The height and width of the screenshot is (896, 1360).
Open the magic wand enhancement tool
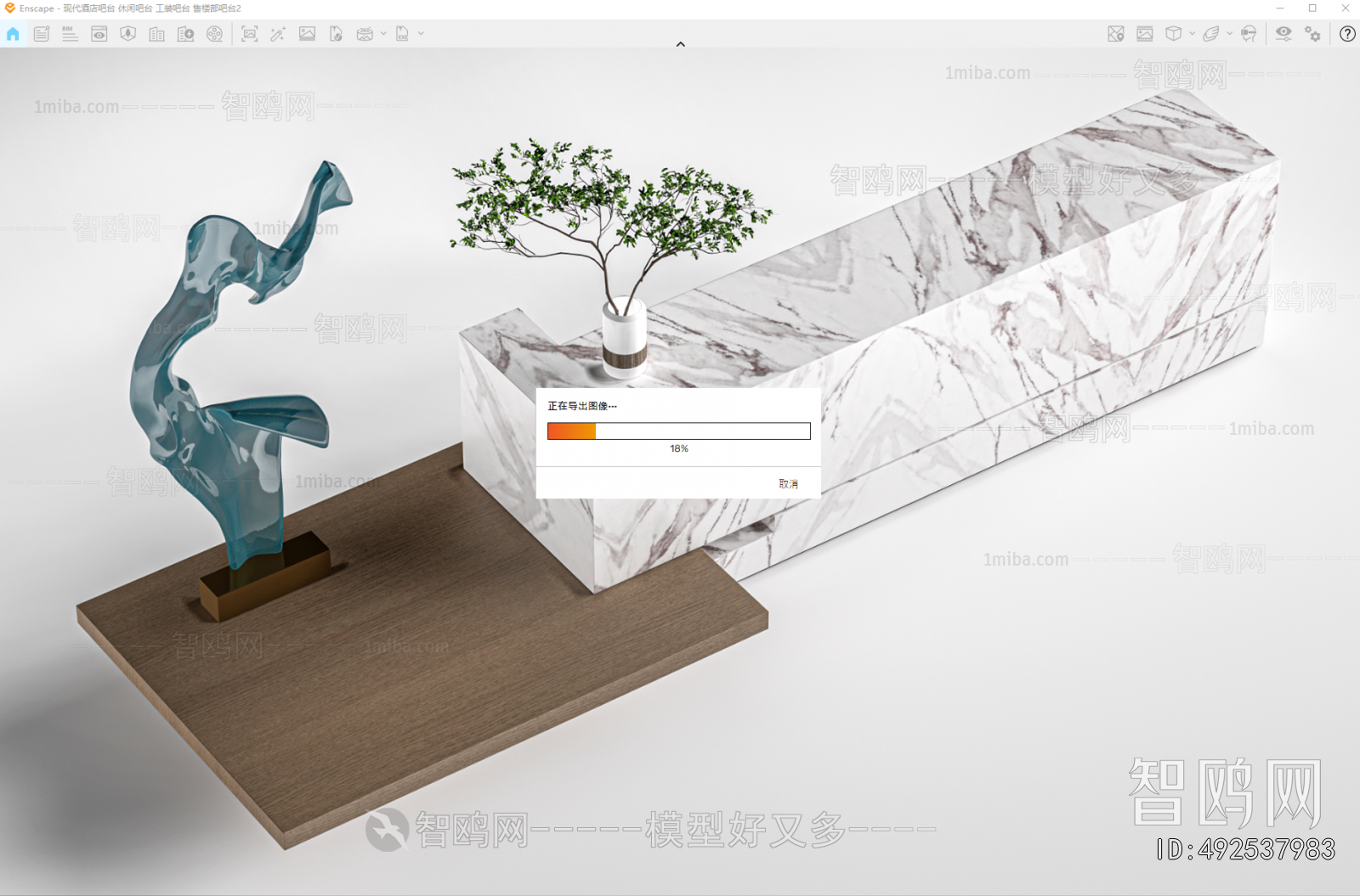point(277,34)
